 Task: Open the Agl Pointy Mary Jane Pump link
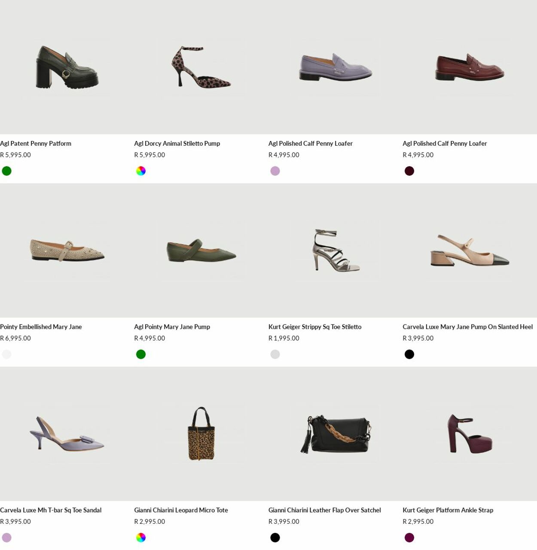click(x=172, y=327)
